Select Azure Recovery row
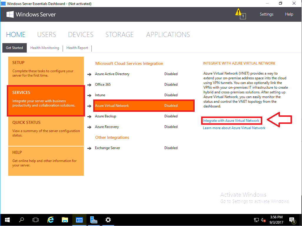This screenshot has width=302, height=226. 144,127
